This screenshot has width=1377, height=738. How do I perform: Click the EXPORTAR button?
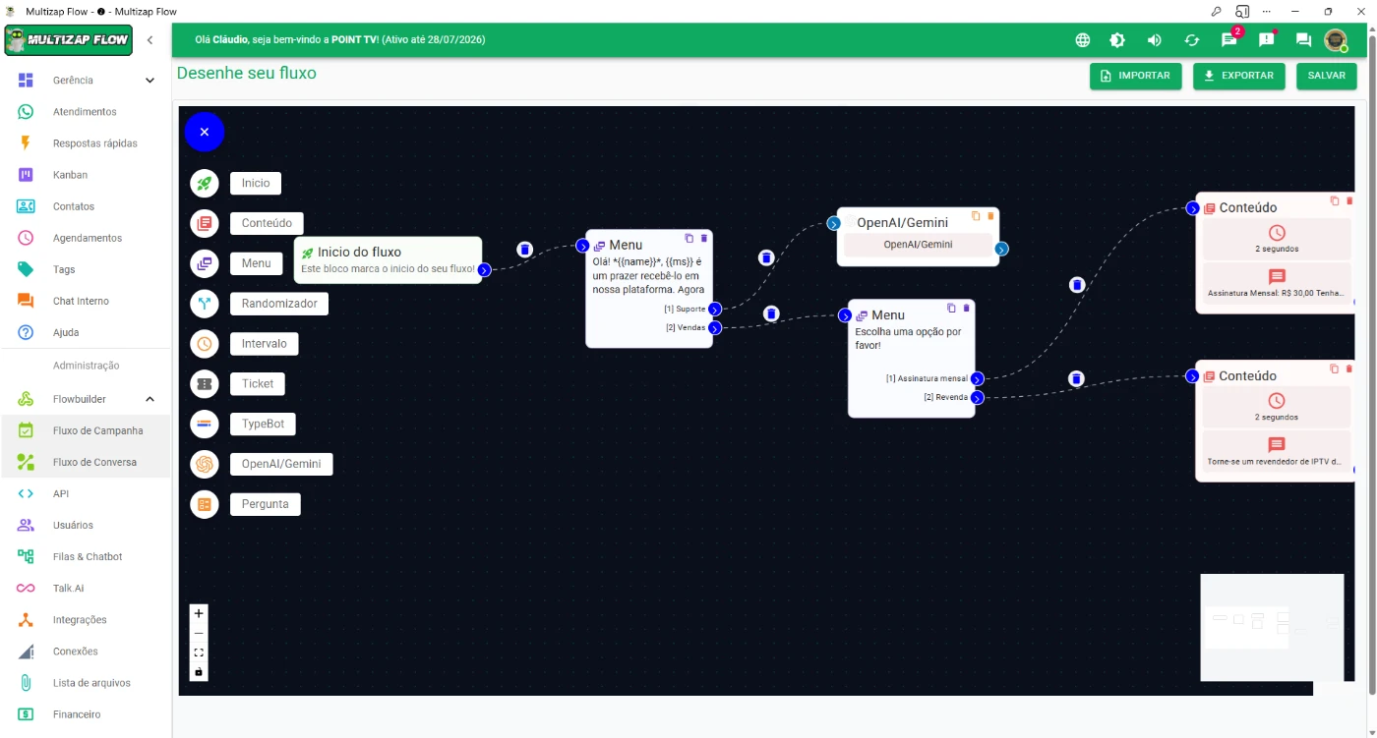[1238, 76]
